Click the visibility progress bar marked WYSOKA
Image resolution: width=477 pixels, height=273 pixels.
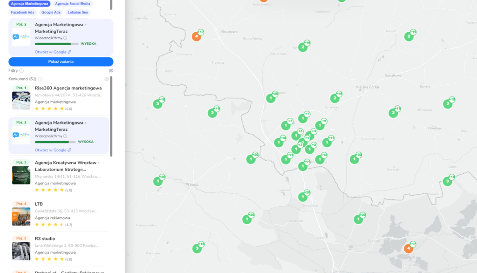point(56,44)
